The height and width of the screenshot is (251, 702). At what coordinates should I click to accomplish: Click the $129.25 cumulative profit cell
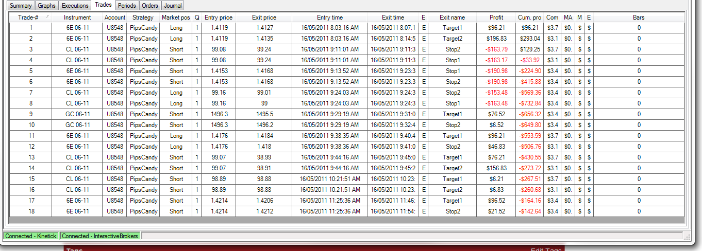[530, 49]
